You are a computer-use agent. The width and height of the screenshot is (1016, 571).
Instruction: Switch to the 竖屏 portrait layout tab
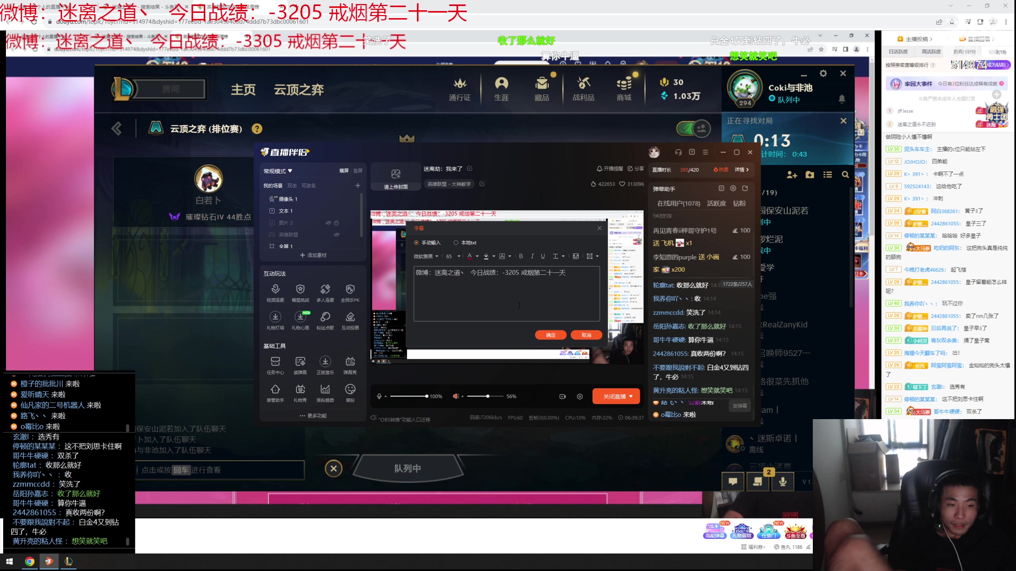tap(358, 171)
